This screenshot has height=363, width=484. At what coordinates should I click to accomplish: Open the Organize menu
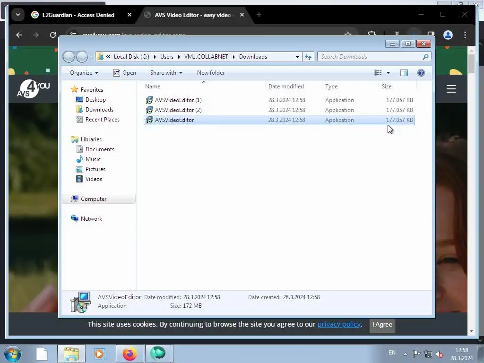tap(84, 73)
